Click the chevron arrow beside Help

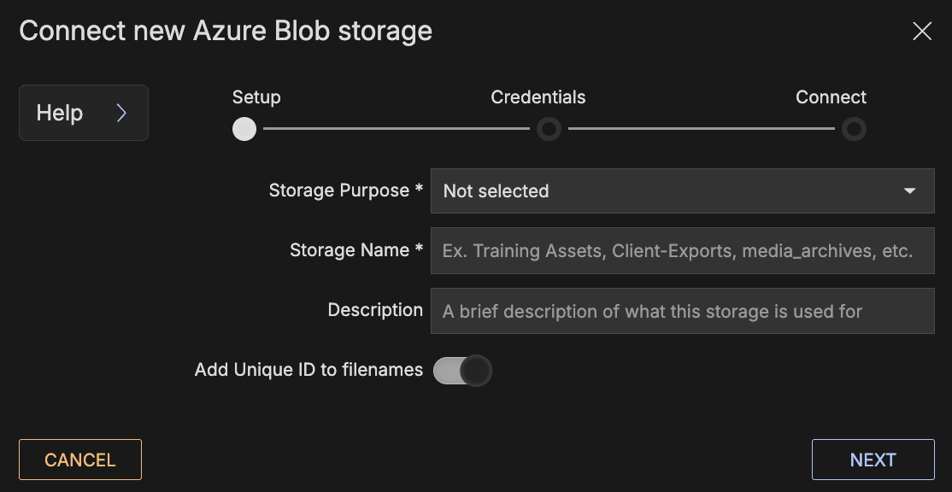[121, 113]
